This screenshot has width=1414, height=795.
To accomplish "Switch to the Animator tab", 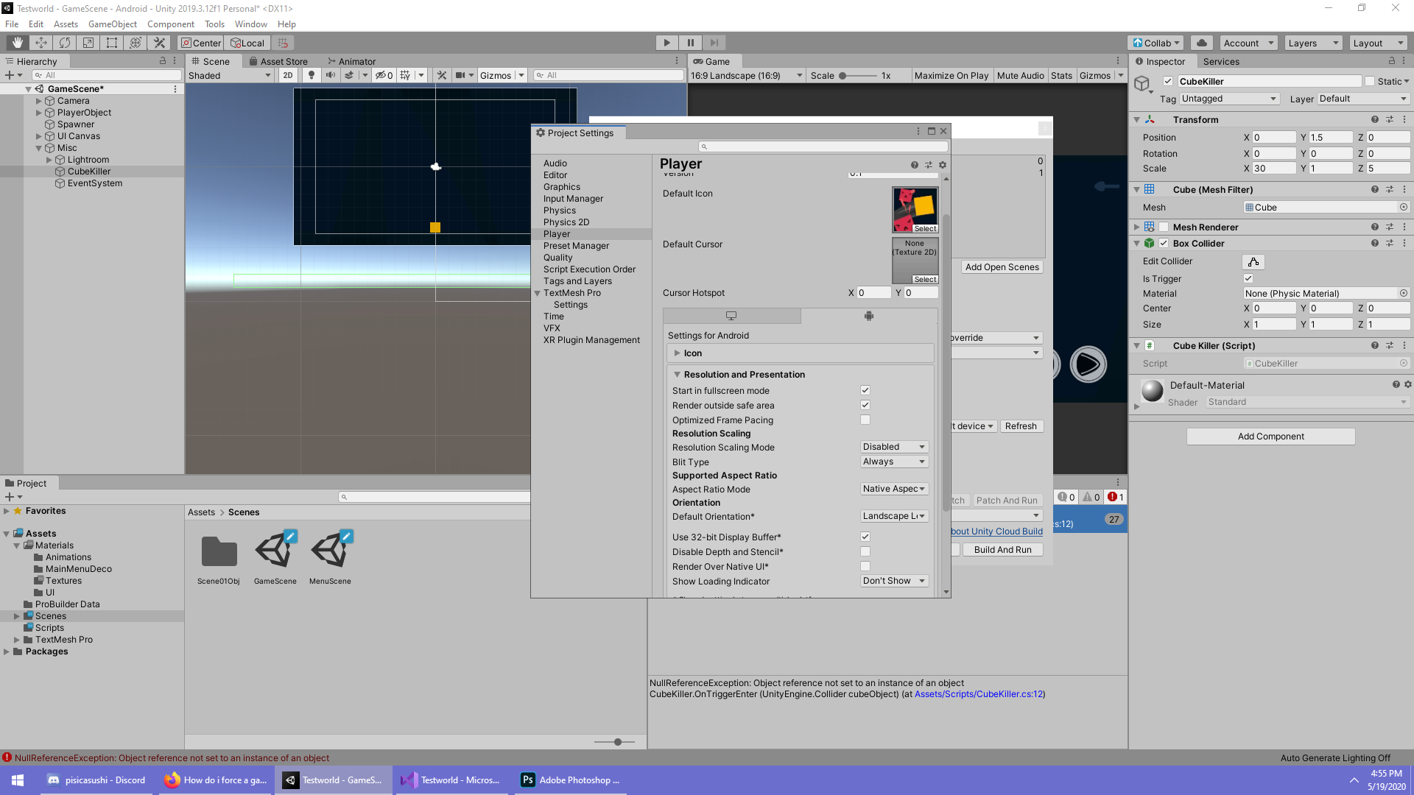I will point(352,61).
